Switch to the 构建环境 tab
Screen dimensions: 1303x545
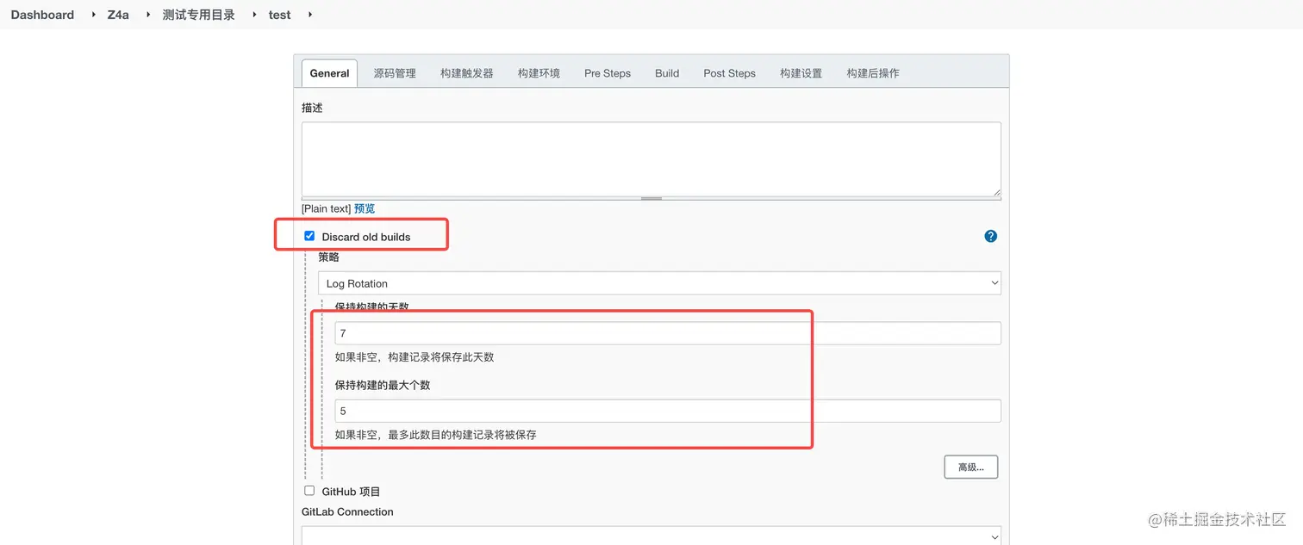[539, 73]
